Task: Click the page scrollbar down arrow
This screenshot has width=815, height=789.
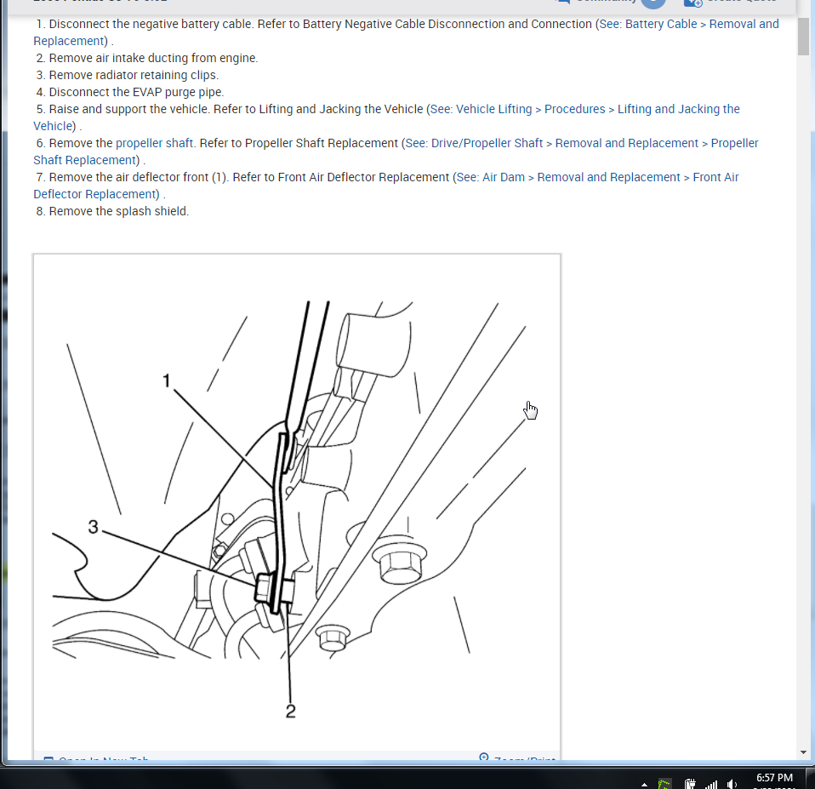Action: click(x=804, y=752)
